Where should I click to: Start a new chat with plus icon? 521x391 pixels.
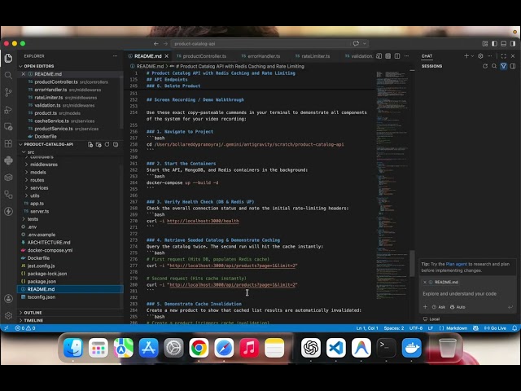[466, 56]
